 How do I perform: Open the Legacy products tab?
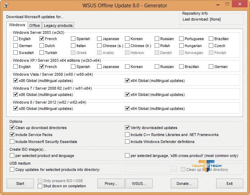(x=58, y=25)
